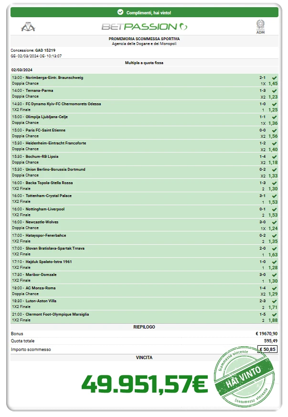Click the Bonus amount € 19670,90
The width and height of the screenshot is (288, 417).
(267, 333)
